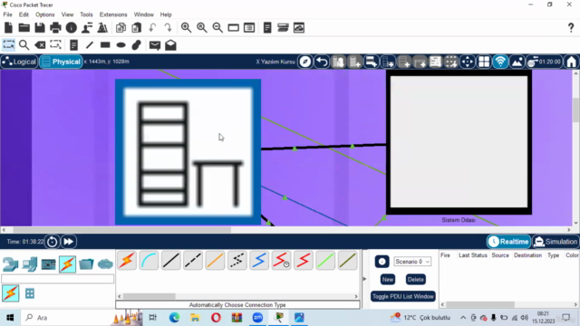Place a note with Note tool
Screen dimensions: 580x326
click(73, 45)
